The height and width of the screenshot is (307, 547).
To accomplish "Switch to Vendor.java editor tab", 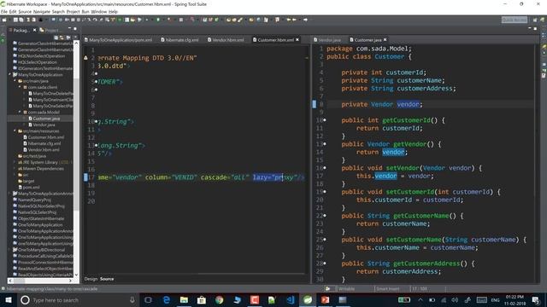I will (x=326, y=40).
